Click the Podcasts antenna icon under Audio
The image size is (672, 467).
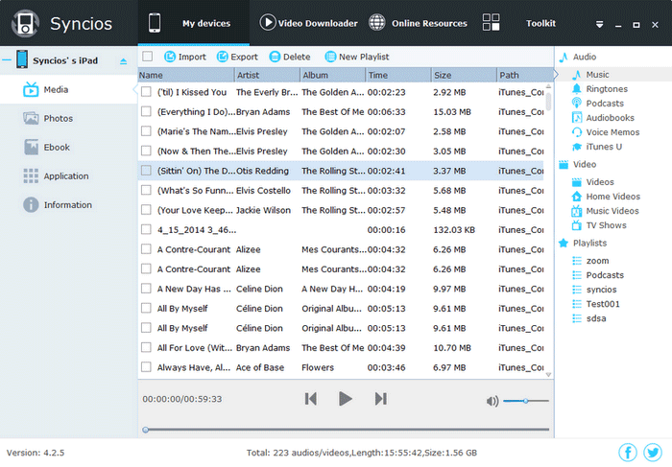point(577,104)
